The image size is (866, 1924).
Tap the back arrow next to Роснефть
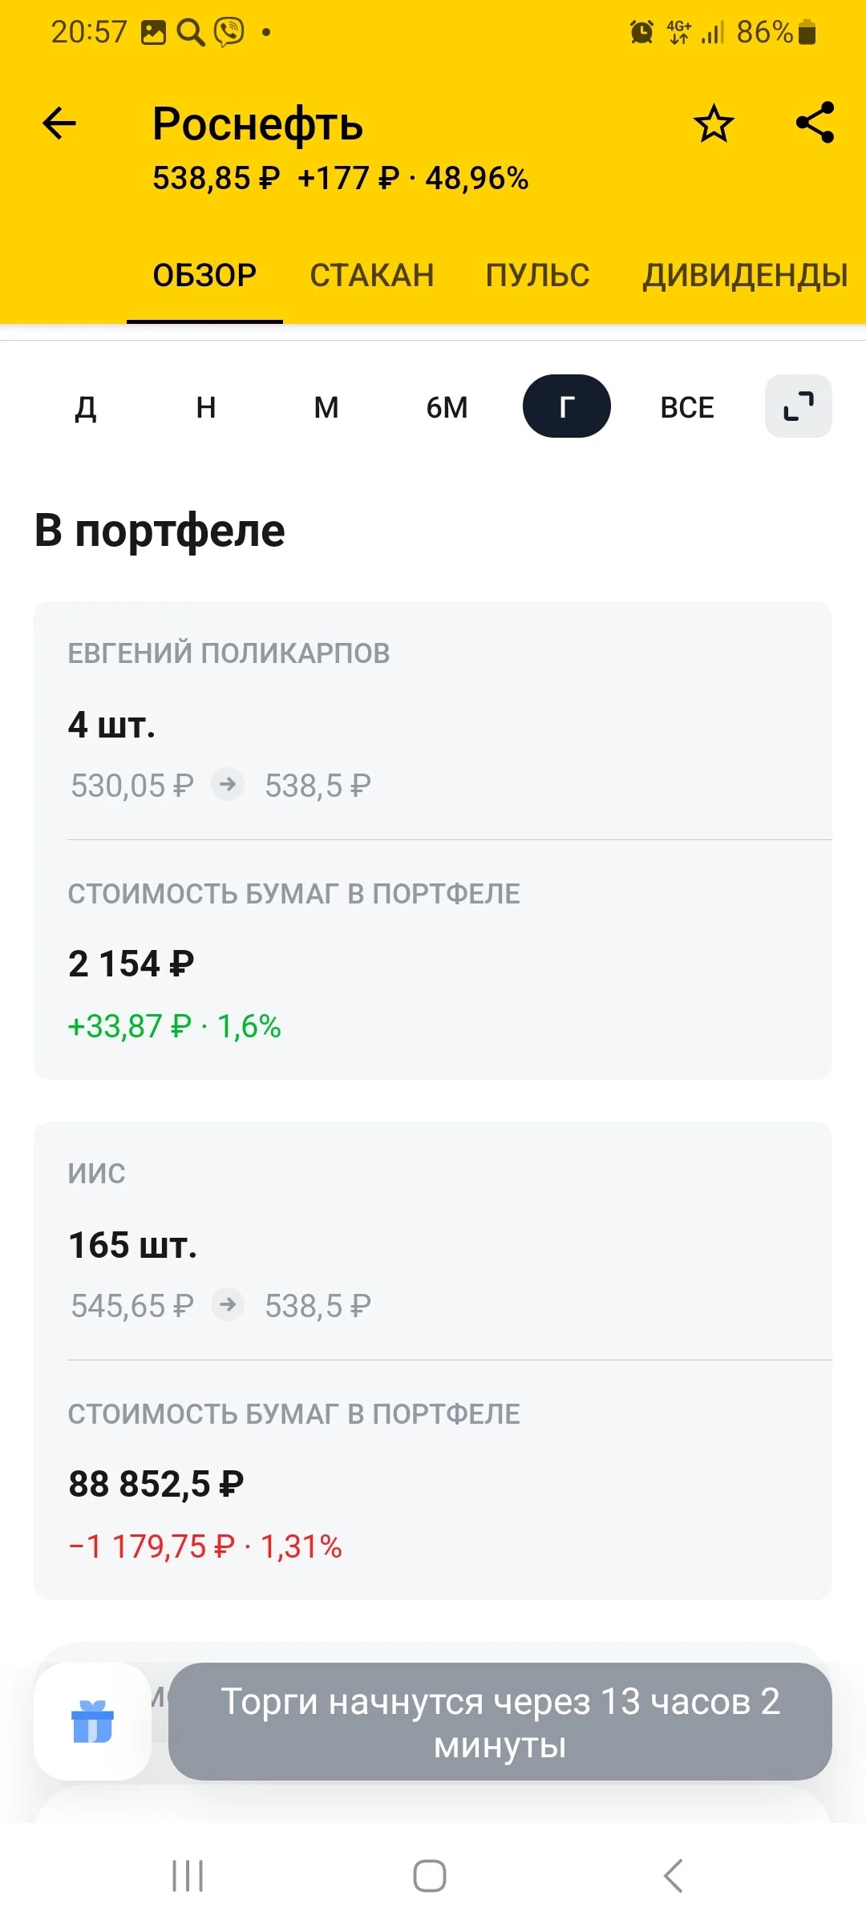[59, 123]
